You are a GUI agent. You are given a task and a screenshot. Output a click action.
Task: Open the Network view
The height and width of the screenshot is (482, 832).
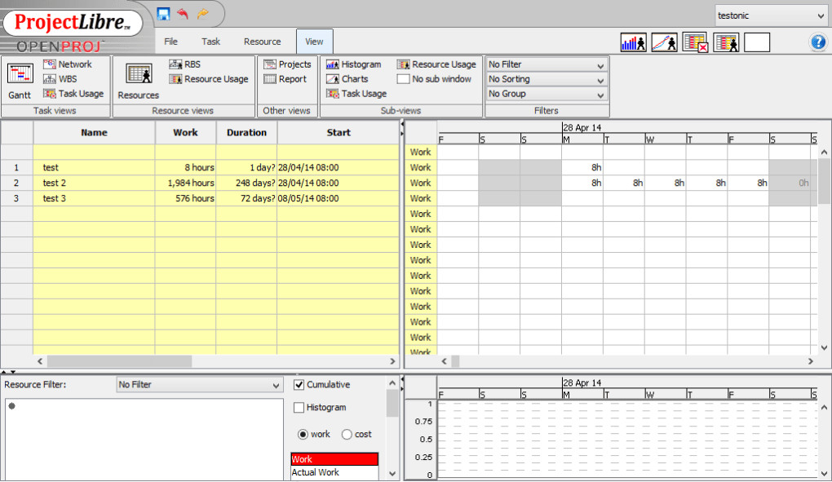(x=68, y=64)
